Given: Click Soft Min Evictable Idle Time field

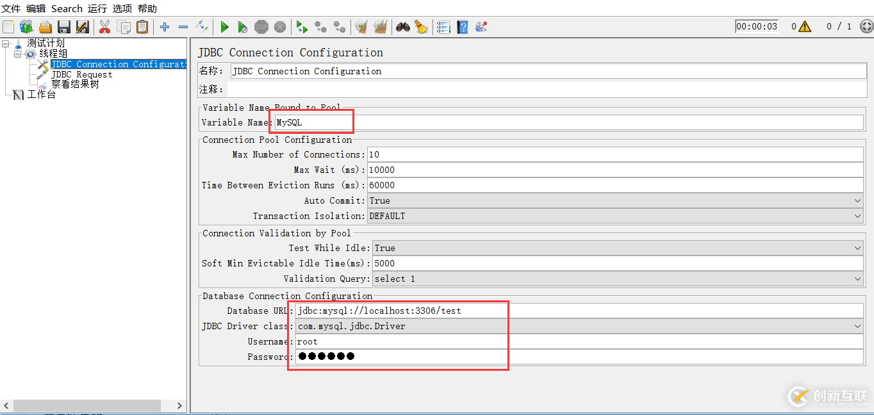Looking at the screenshot, I should [x=618, y=263].
